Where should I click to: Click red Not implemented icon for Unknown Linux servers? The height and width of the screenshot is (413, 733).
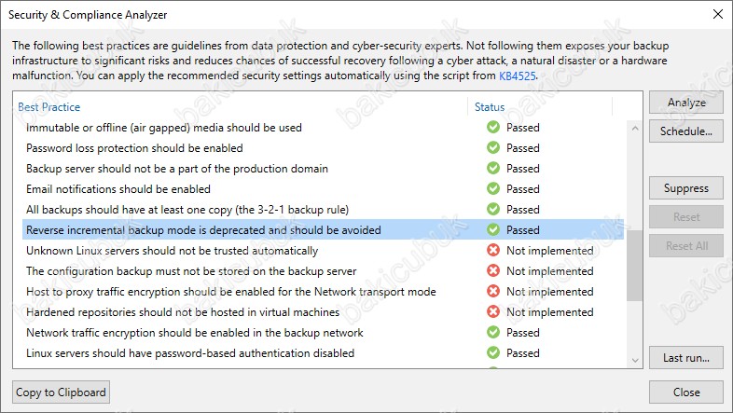pos(492,251)
